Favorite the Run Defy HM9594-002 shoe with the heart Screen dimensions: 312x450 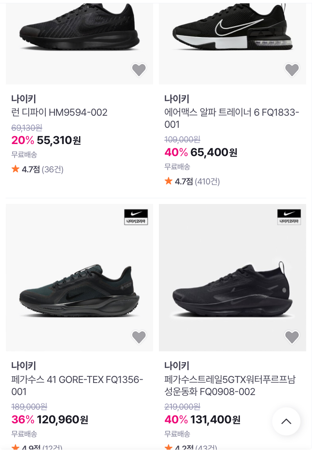click(139, 70)
